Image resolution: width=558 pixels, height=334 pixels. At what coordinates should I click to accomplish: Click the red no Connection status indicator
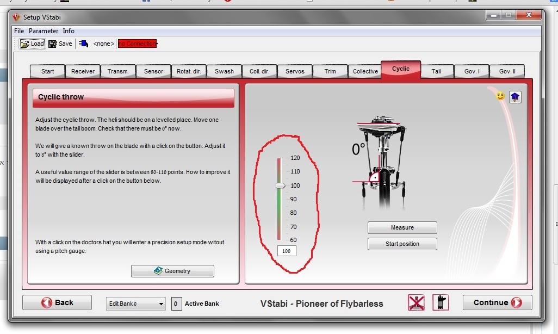pos(138,44)
